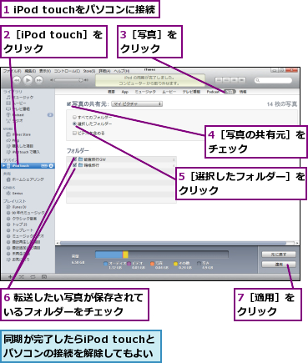Switch to the 概要 tab
The width and height of the screenshot is (308, 363).
[111, 92]
